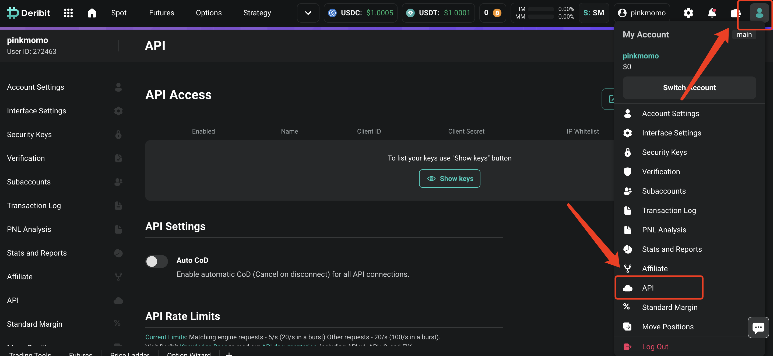Click the teal profile avatar icon
773x356 pixels.
(759, 13)
